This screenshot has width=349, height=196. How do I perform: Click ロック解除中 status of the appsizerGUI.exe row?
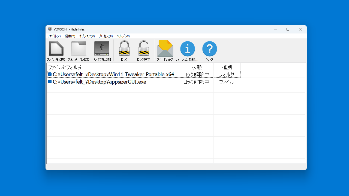point(196,82)
